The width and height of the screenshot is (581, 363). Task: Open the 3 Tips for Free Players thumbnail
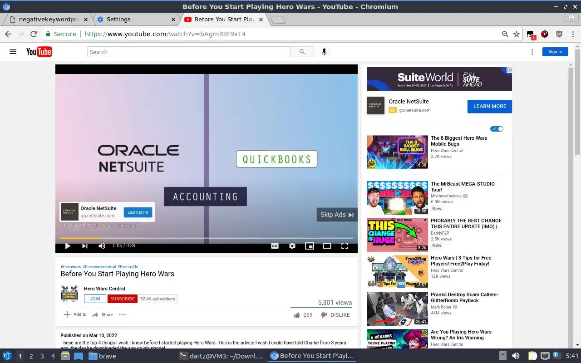[x=397, y=271]
